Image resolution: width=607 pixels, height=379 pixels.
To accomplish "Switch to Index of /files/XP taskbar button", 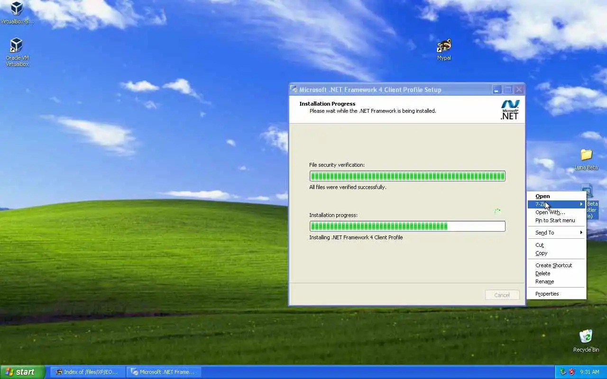I will 88,372.
